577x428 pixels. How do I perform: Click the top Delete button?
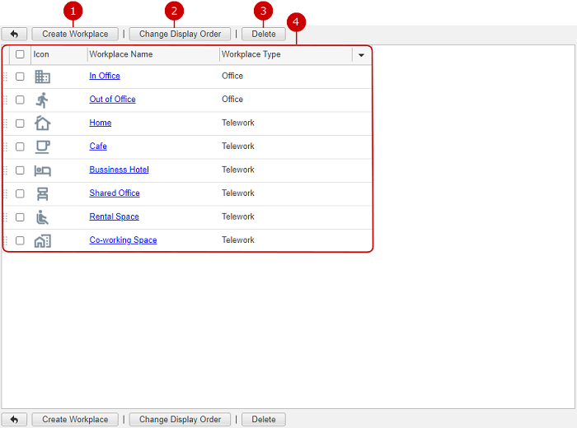264,34
